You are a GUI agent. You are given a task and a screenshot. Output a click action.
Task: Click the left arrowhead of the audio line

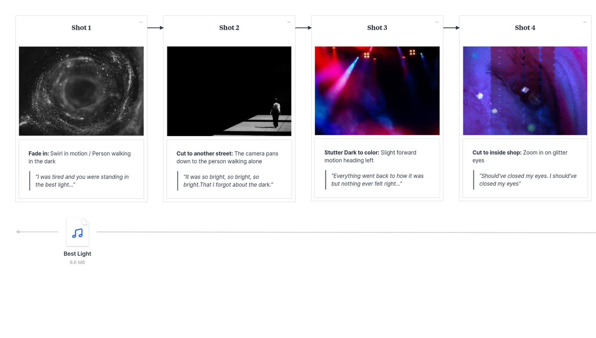point(18,232)
